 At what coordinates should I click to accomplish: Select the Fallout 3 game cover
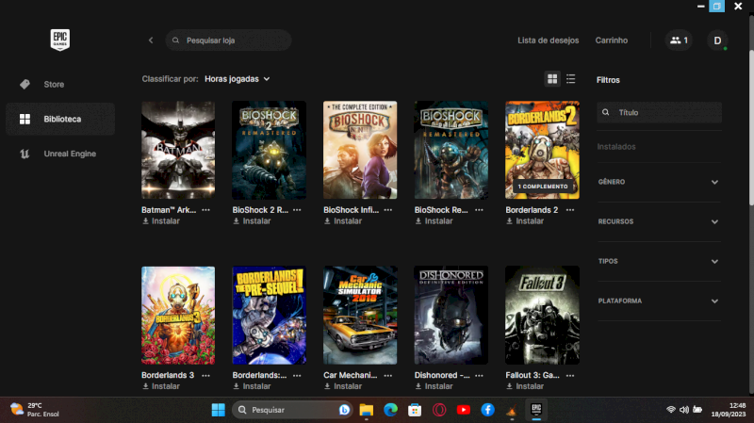542,315
